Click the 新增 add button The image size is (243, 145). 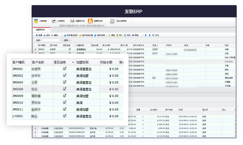[39, 35]
